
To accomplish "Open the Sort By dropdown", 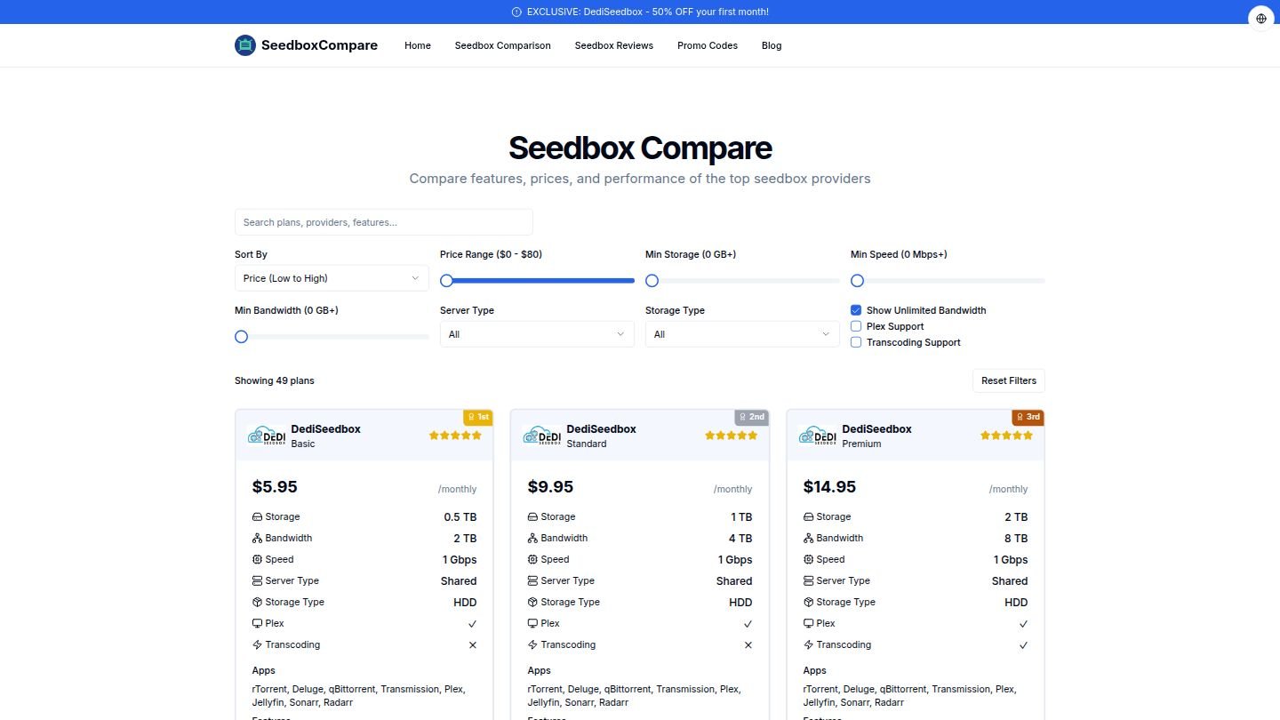I will [x=332, y=278].
